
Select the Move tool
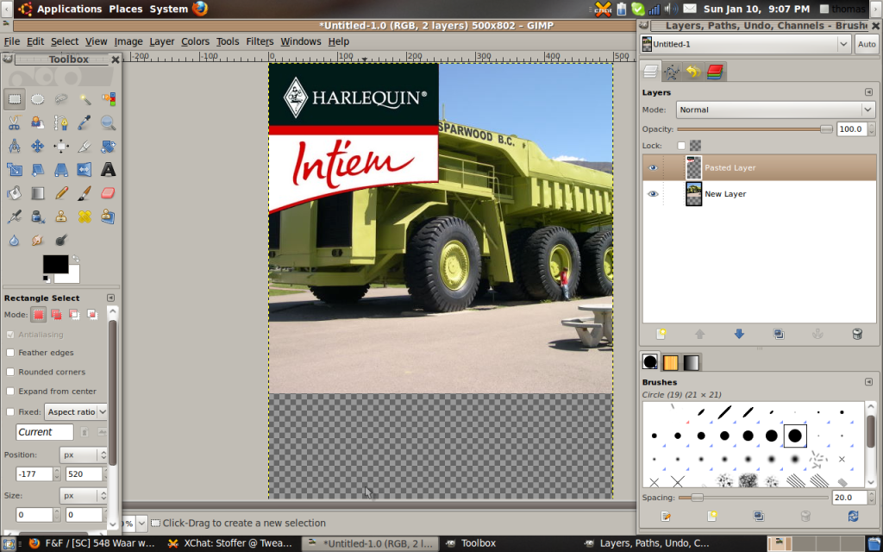point(38,146)
